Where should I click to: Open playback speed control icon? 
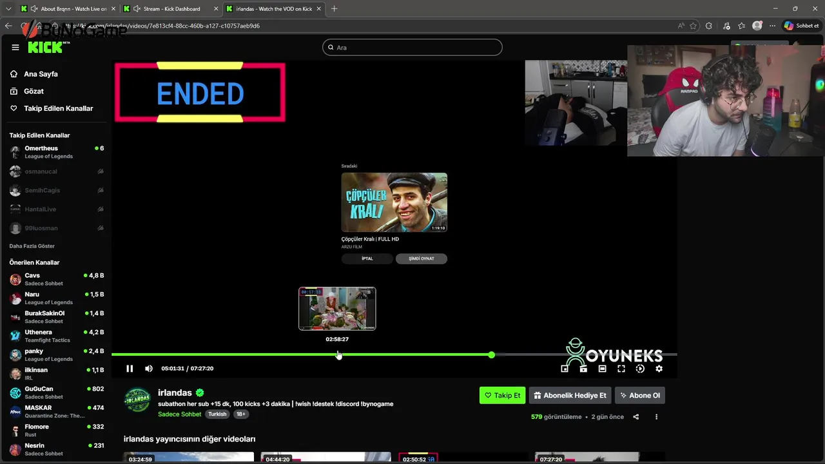point(640,369)
